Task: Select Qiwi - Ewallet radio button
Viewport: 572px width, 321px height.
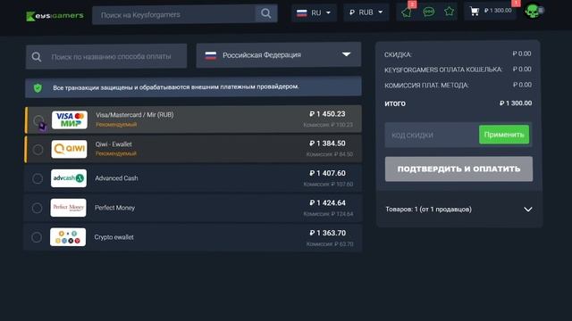Action: pos(38,150)
